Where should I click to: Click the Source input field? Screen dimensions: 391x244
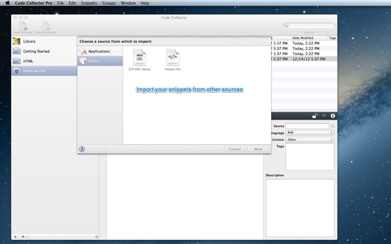point(307,126)
